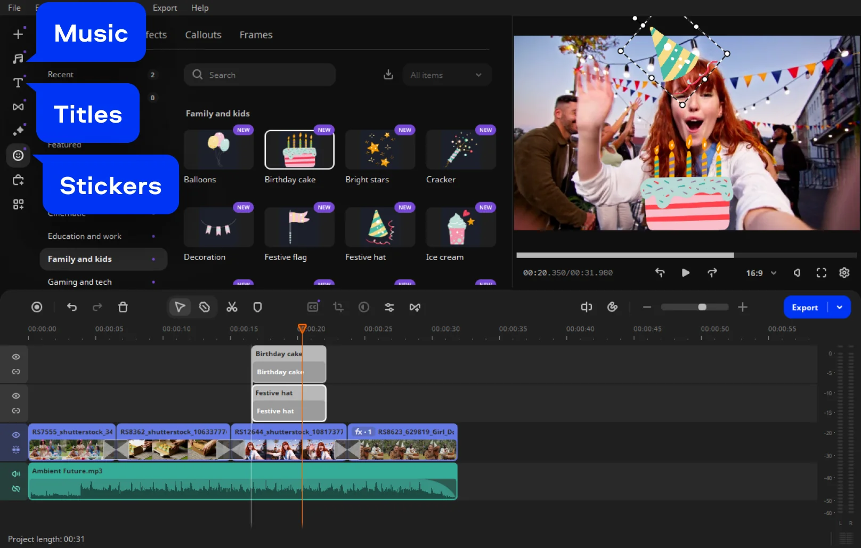Hide the Birthday cake track

point(16,357)
